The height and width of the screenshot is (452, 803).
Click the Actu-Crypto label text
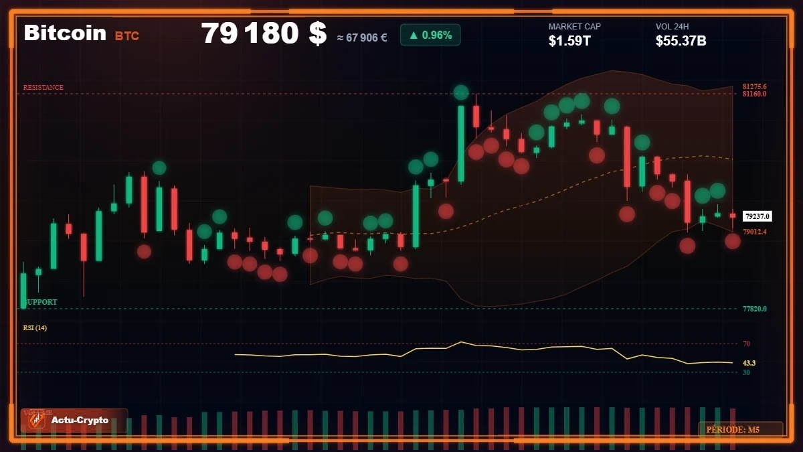tap(80, 421)
